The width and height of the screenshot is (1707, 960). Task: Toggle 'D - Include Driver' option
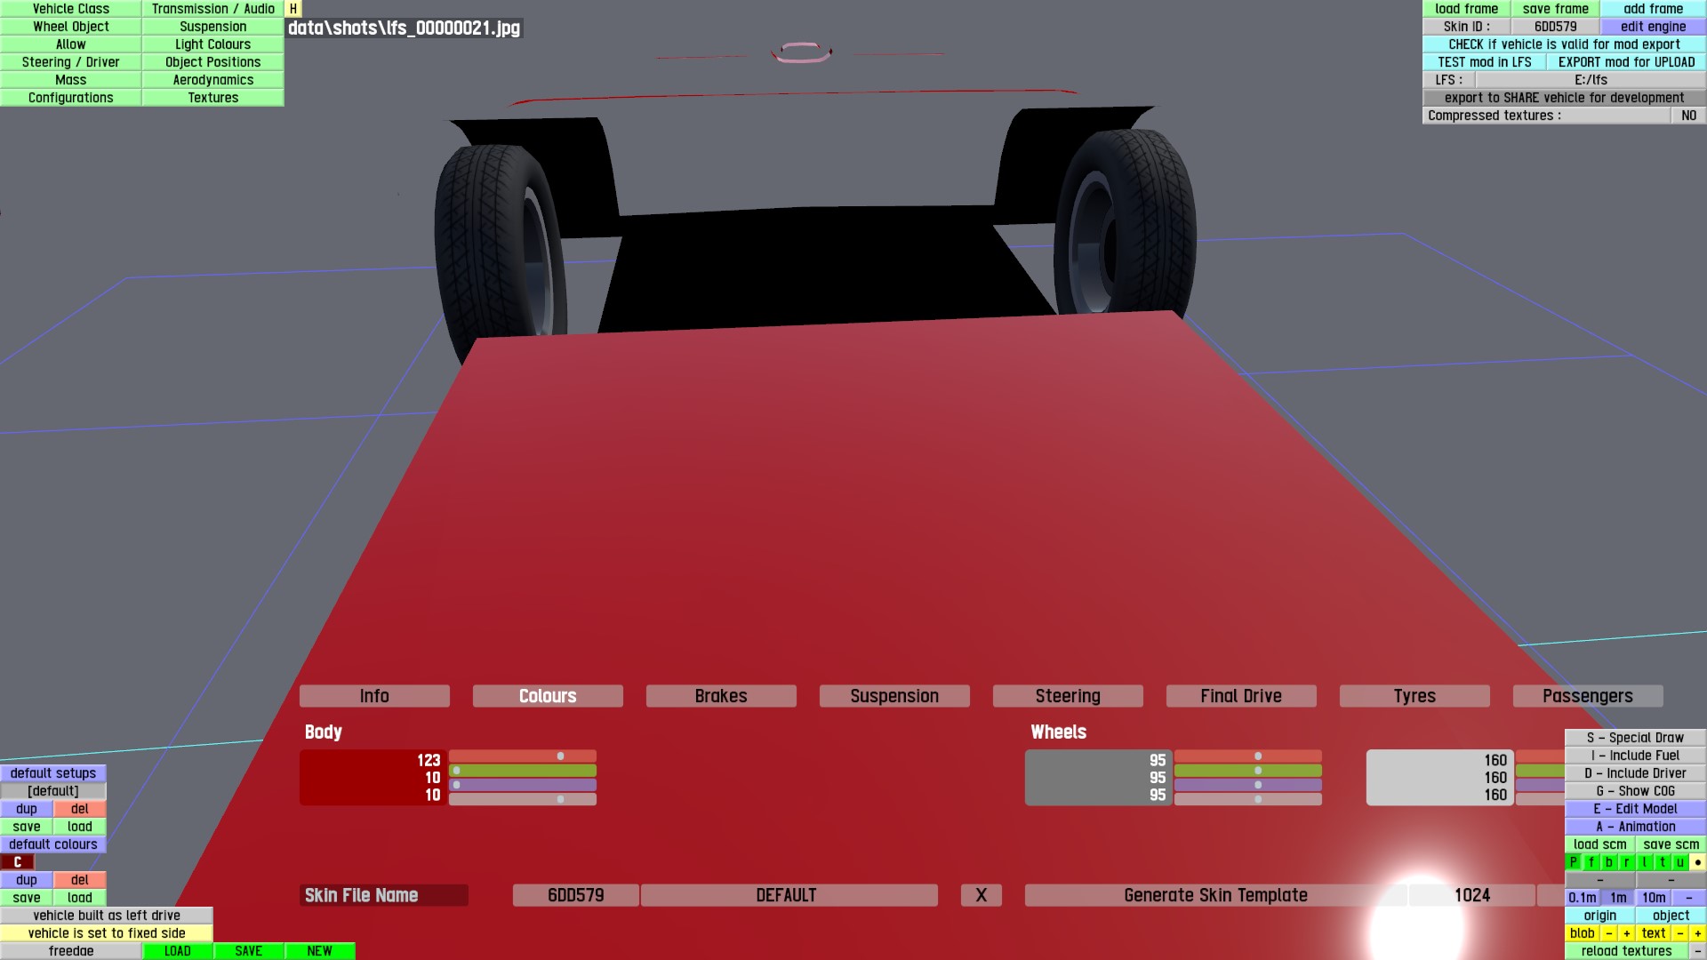pyautogui.click(x=1635, y=773)
